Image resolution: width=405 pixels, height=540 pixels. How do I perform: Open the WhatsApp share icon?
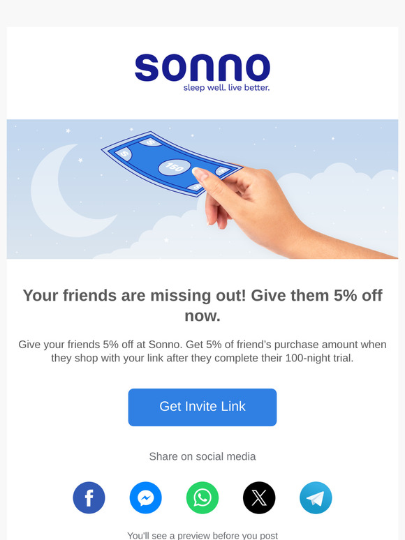(202, 497)
